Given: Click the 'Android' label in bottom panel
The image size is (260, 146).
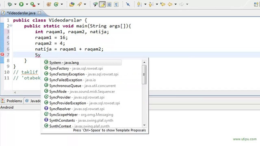Looking at the screenshot, I should (x=7, y=107).
